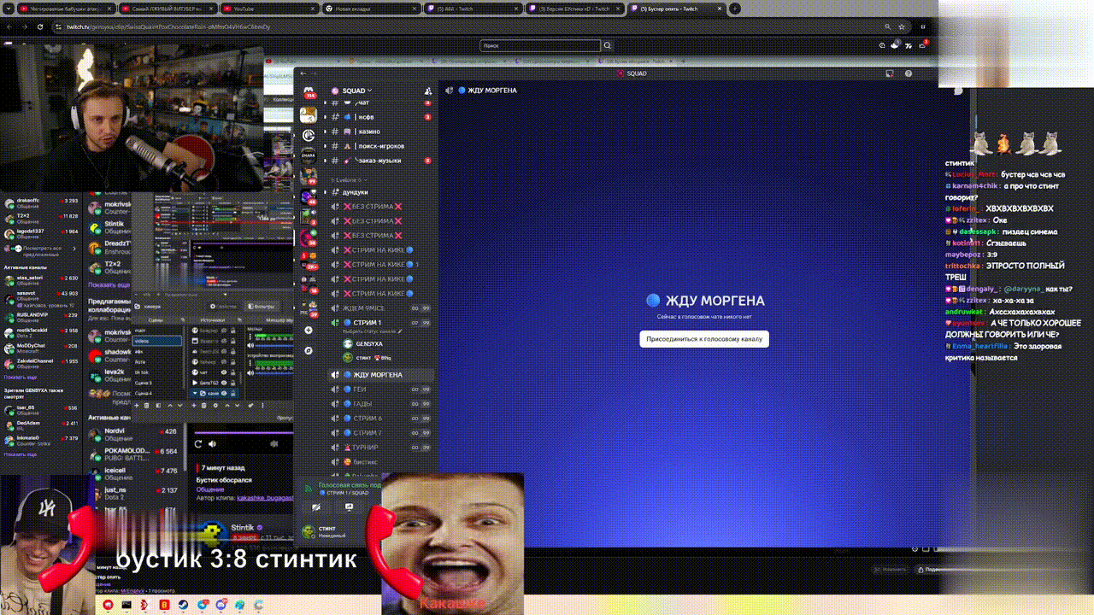Click Присоединиться к голосовому каналу button

pyautogui.click(x=704, y=339)
